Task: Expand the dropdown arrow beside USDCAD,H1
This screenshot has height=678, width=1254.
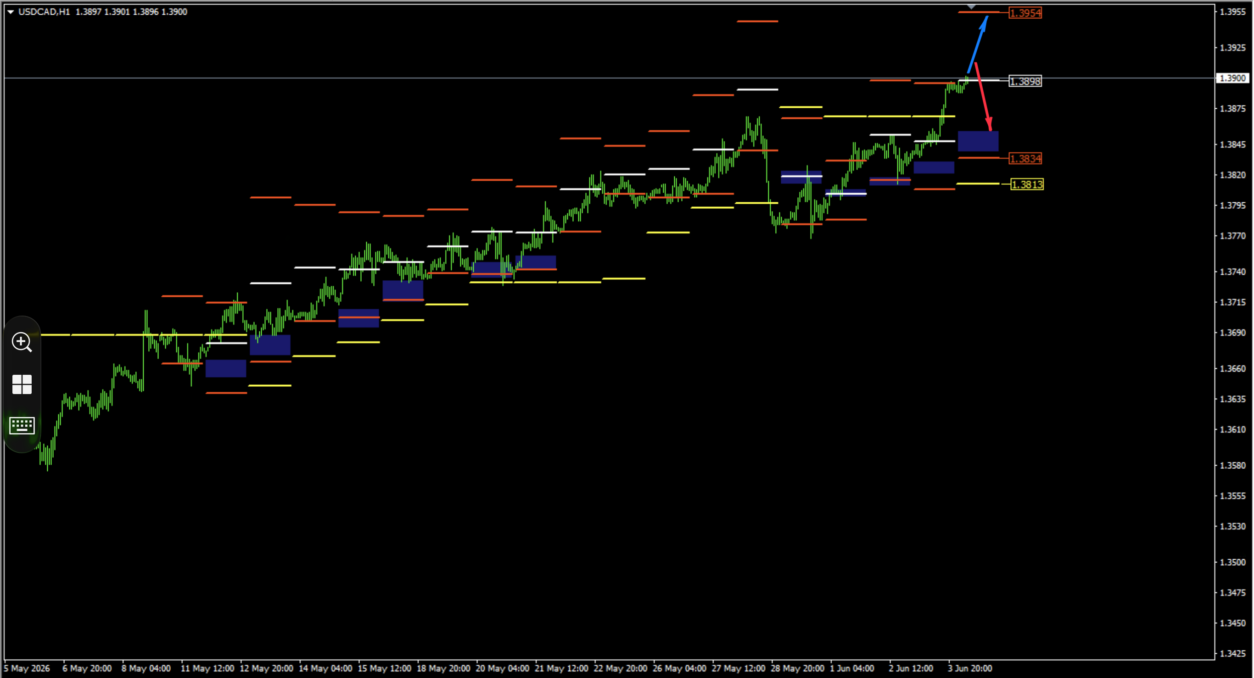Action: pos(10,11)
